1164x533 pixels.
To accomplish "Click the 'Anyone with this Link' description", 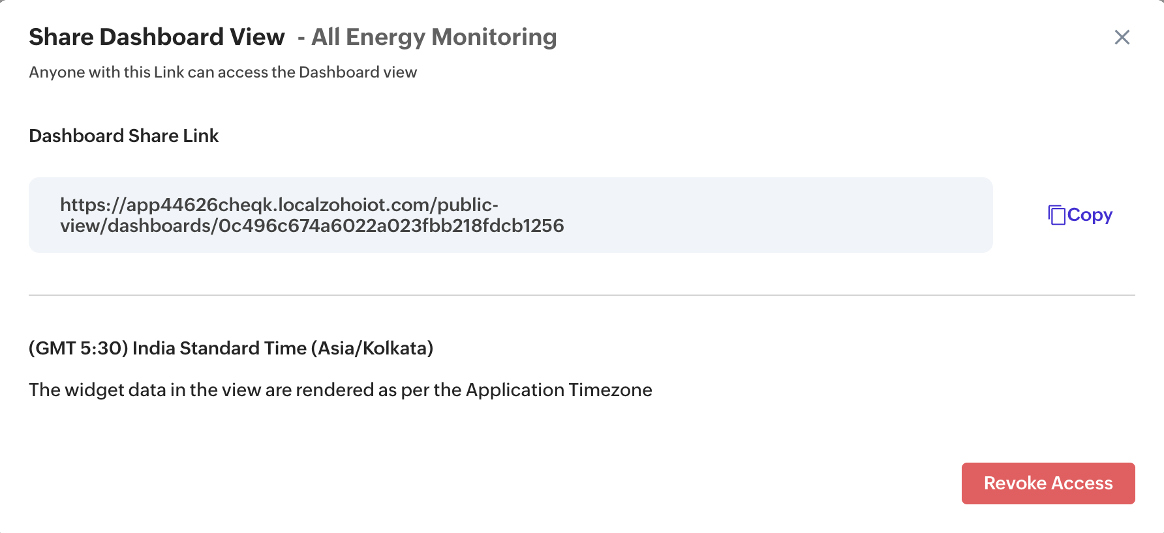I will [x=222, y=72].
